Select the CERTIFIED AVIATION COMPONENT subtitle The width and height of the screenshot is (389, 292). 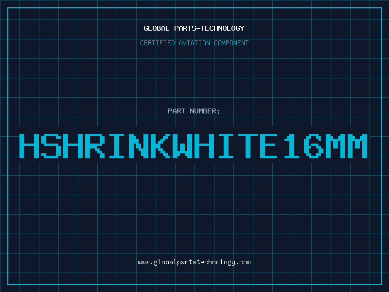(194, 43)
